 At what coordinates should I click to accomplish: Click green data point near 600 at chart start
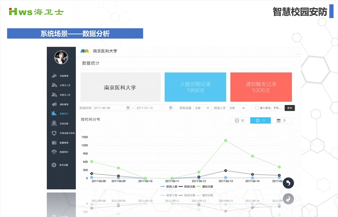click(x=92, y=161)
